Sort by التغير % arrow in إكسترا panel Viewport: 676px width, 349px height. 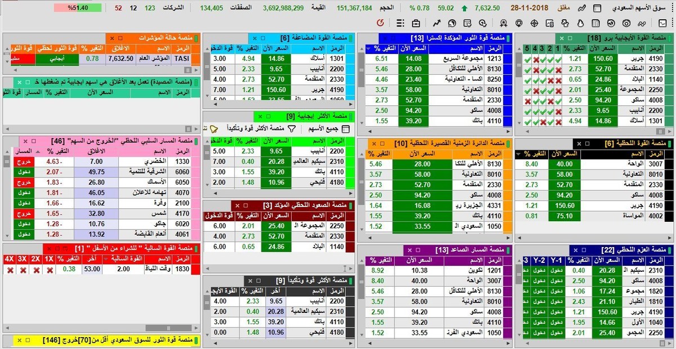tap(370, 48)
